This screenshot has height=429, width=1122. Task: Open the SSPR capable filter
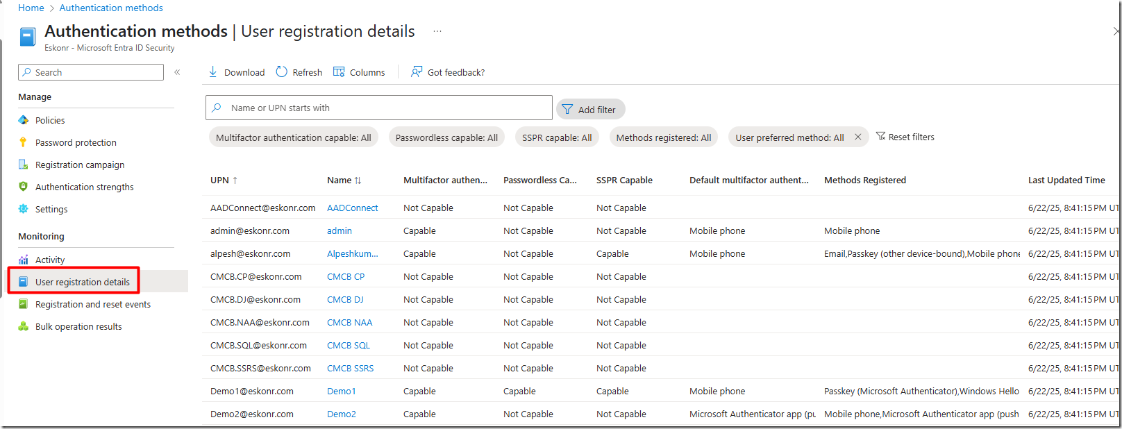pyautogui.click(x=557, y=137)
